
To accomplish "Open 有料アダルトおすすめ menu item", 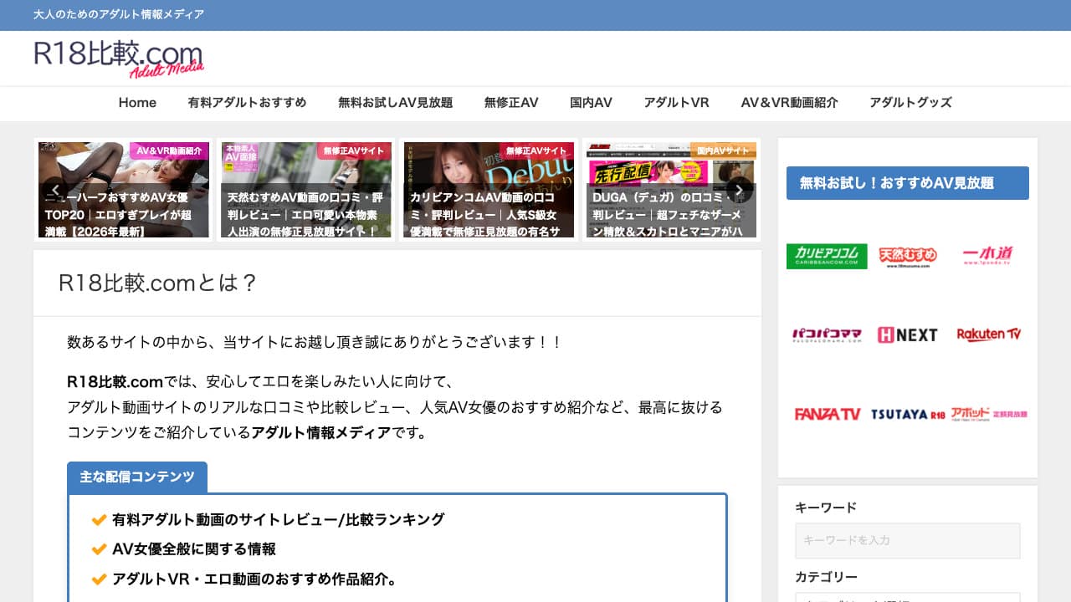I will click(x=248, y=103).
